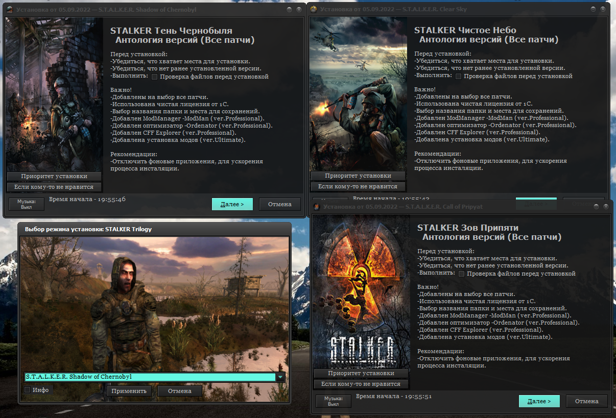Click Применить in the Trilogy mode window
The height and width of the screenshot is (418, 616).
click(x=130, y=391)
